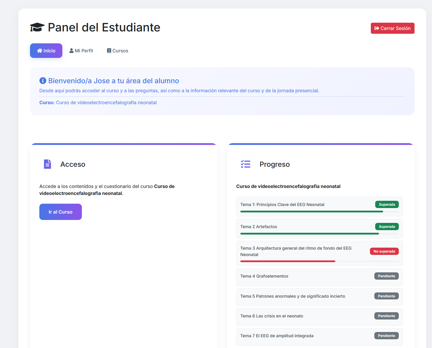Viewport: 432px width, 348px height.
Task: Click the No superada badge on Tema 3
Action: [x=384, y=251]
